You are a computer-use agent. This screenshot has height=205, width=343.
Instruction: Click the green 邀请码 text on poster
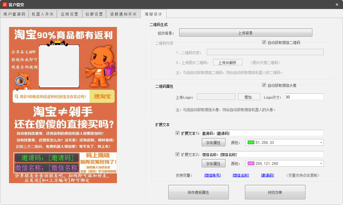pyautogui.click(x=47, y=158)
